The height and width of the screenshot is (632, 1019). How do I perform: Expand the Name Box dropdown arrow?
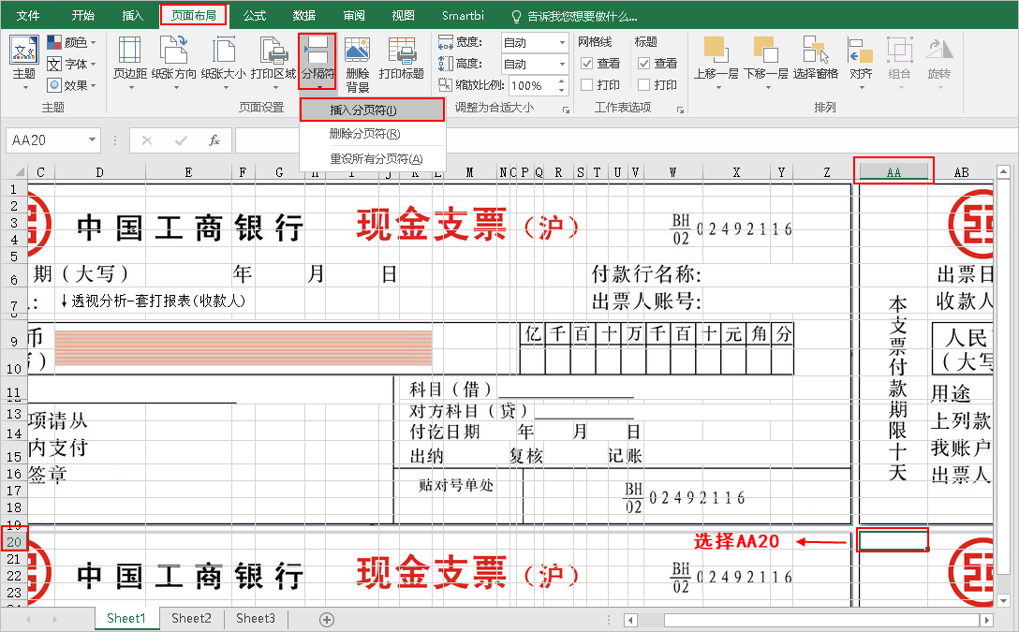93,140
